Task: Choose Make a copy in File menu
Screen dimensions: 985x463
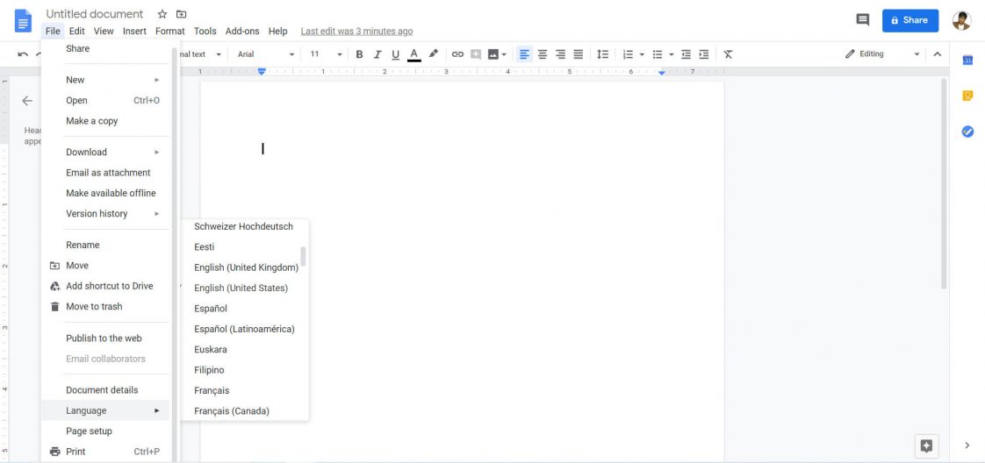Action: [x=105, y=121]
